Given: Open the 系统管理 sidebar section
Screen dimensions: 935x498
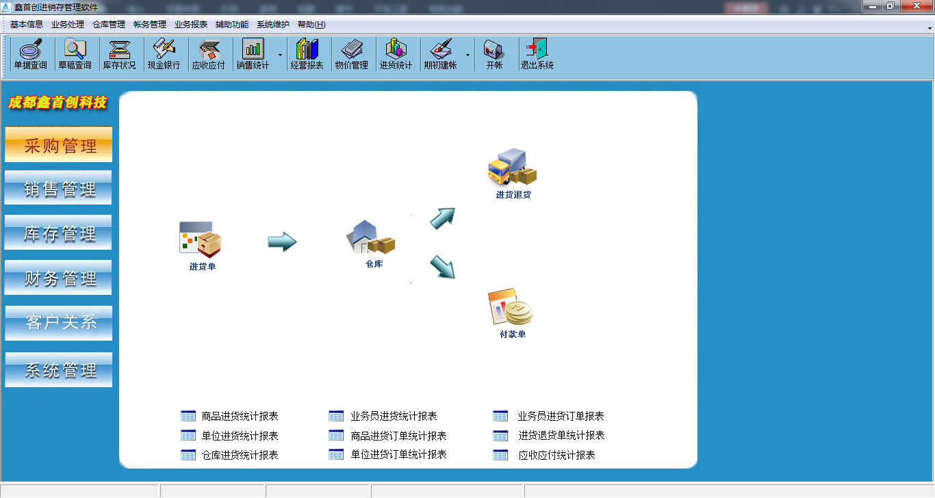Looking at the screenshot, I should click(58, 369).
